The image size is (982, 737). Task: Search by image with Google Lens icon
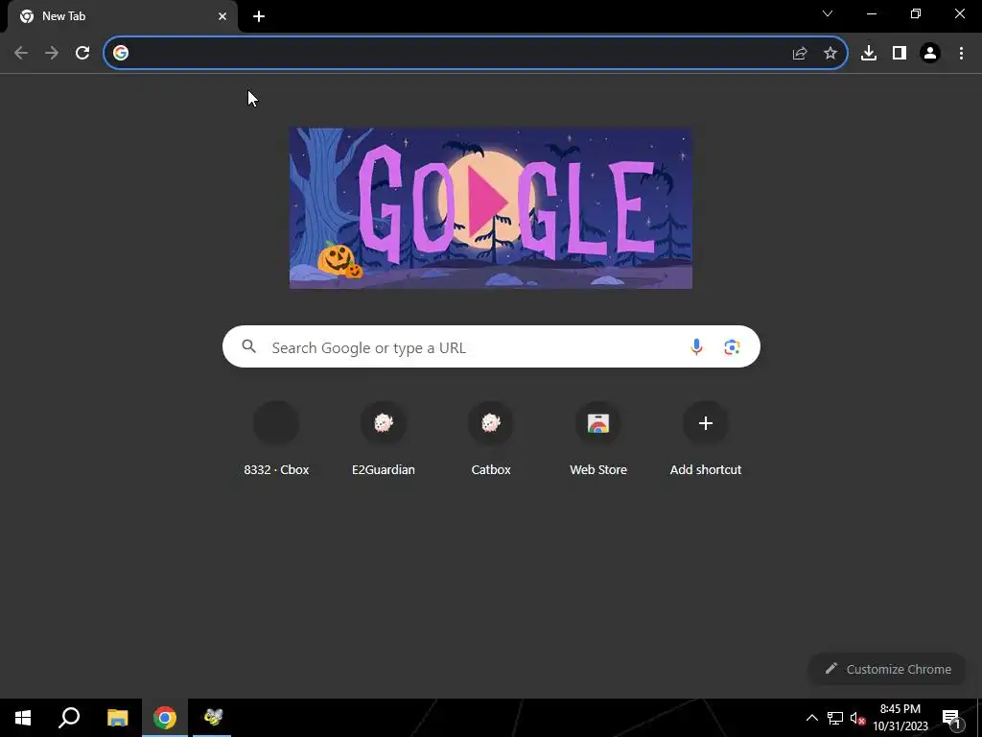pyautogui.click(x=732, y=346)
